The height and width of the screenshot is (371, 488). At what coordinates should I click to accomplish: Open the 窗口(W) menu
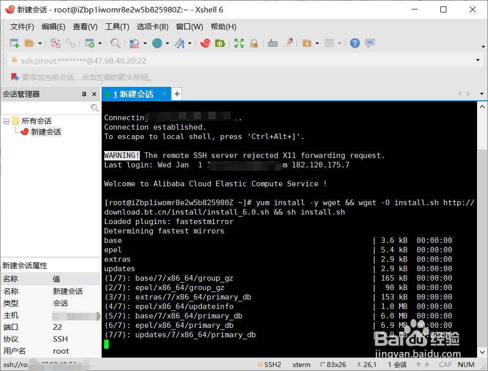point(189,27)
